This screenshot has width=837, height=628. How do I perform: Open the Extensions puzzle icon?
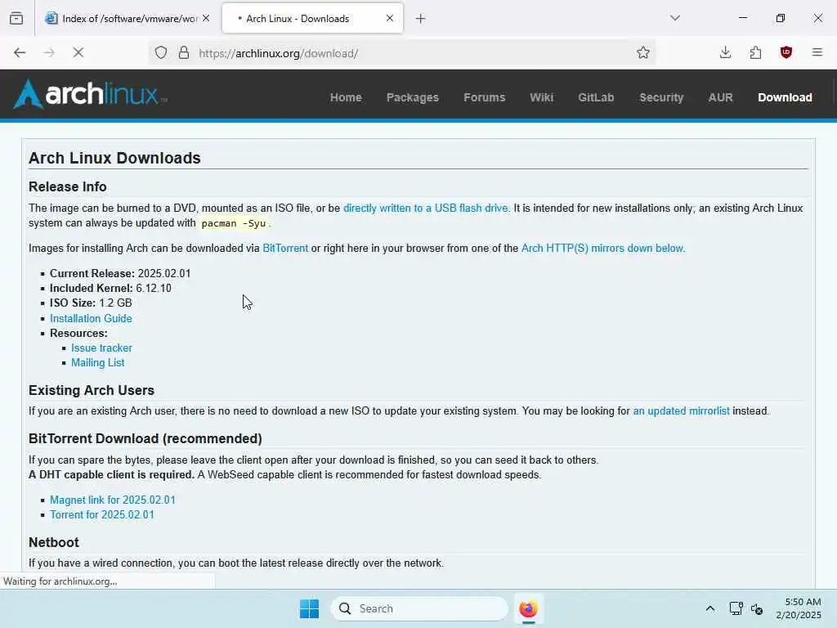pos(755,52)
